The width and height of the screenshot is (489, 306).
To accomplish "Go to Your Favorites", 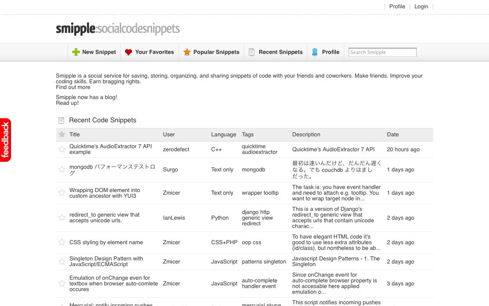I will click(x=150, y=52).
